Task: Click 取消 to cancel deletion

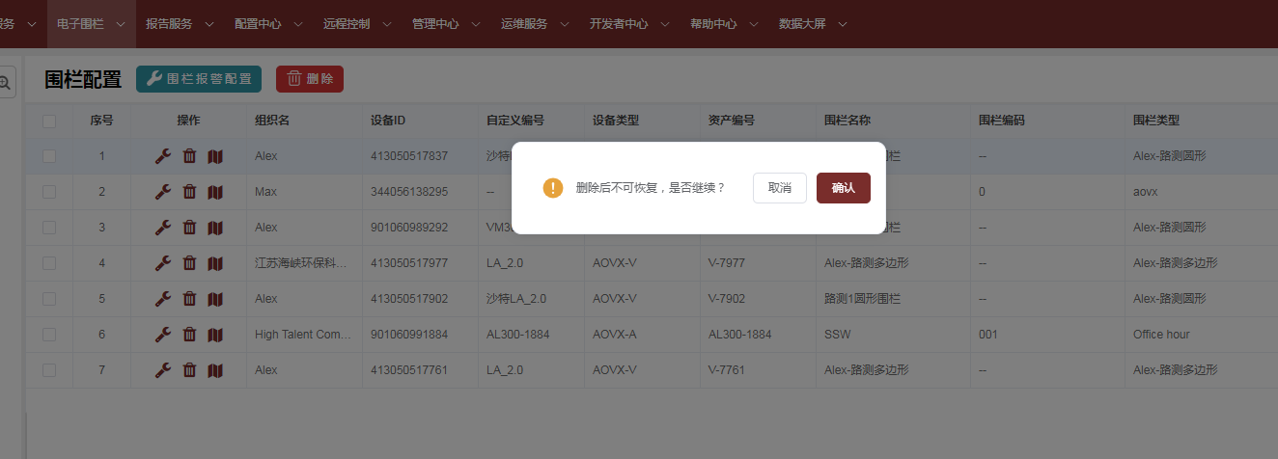Action: (779, 188)
